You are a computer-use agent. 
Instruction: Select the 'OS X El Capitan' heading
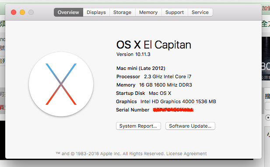click(154, 45)
